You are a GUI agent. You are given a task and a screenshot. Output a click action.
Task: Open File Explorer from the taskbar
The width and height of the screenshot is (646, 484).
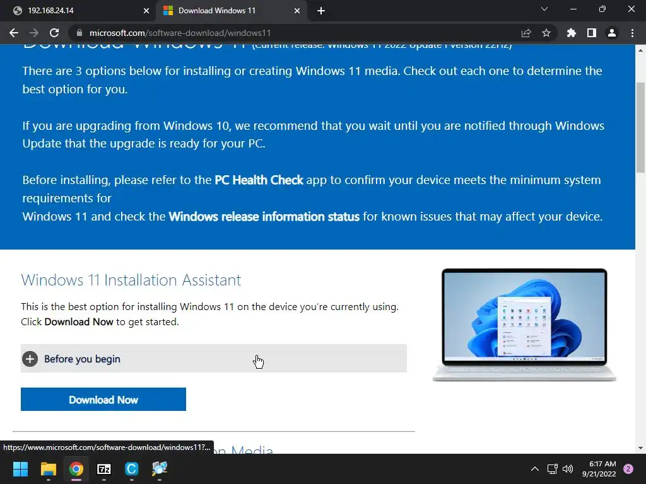coord(48,469)
